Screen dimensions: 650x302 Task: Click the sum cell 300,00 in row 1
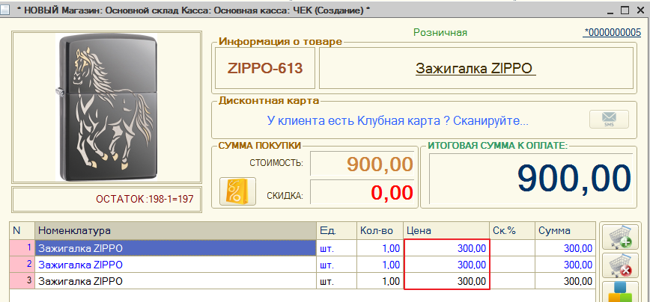pos(565,248)
